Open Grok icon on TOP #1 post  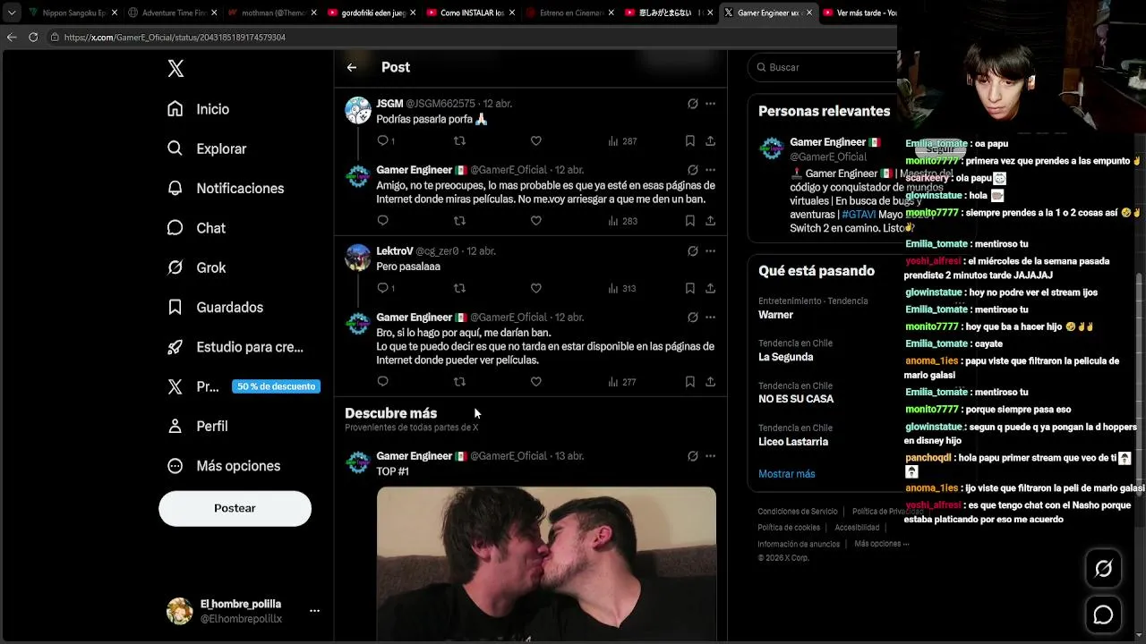pos(693,456)
